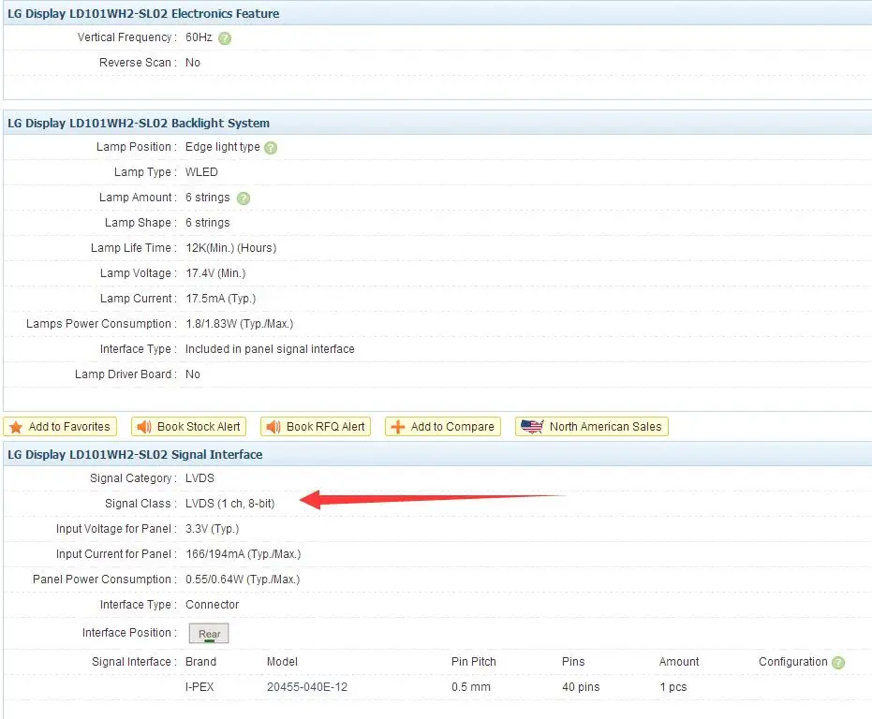Select the Pin Pitch column header
Image resolution: width=872 pixels, height=719 pixels.
tap(474, 662)
